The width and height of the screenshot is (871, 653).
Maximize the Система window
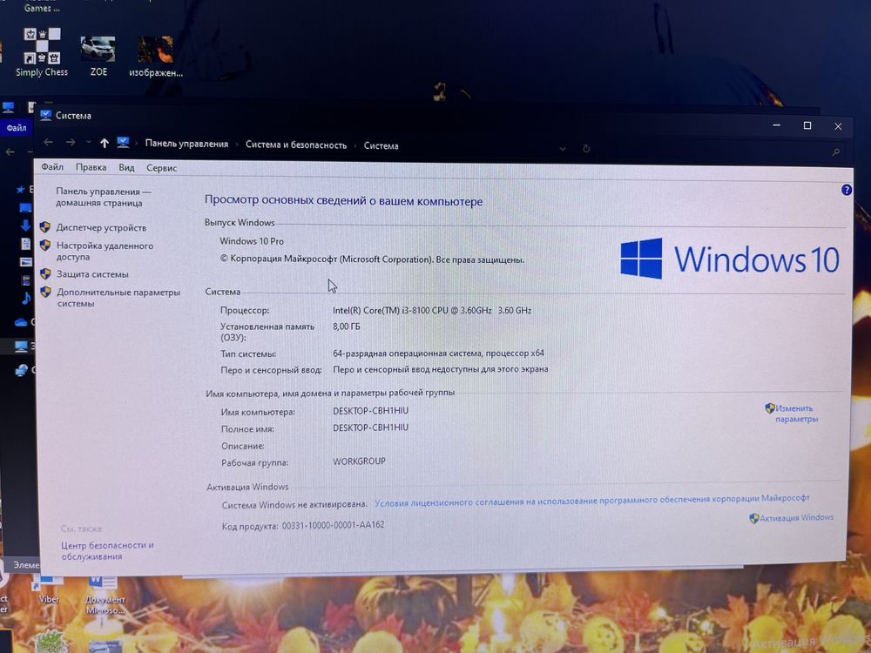point(807,126)
